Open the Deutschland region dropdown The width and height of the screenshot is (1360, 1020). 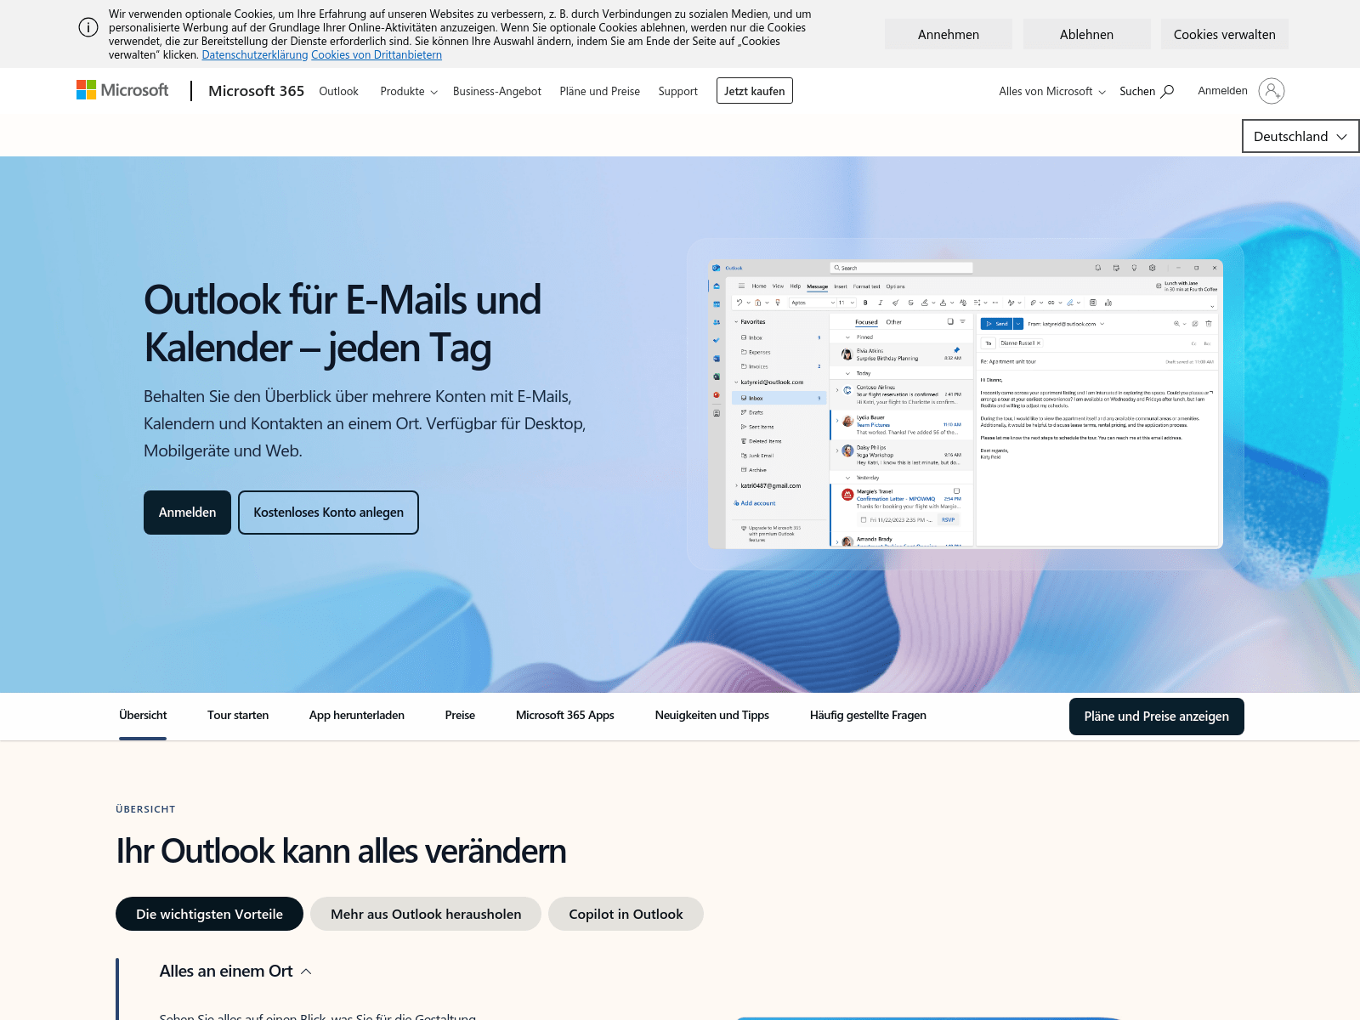click(x=1300, y=136)
